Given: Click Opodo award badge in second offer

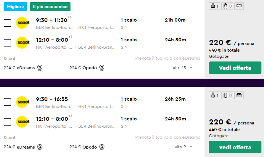Looking at the screenshot, I should pyautogui.click(x=102, y=147).
